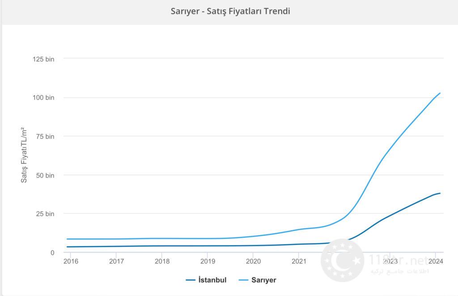The image size is (458, 296).
Task: Toggle the İstanbul series in the legend
Action: (x=212, y=280)
